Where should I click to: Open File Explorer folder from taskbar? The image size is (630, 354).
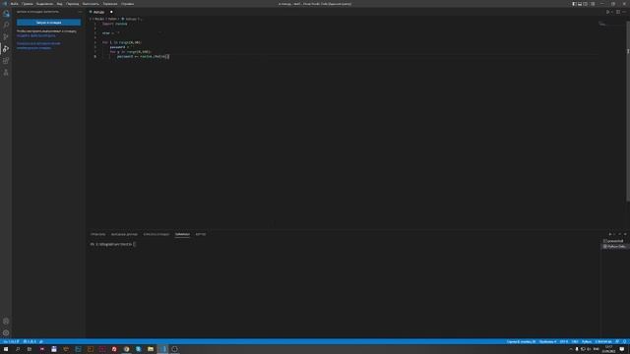(151, 349)
